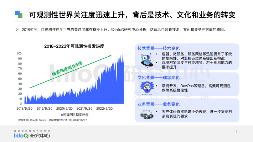Click the 100 value on the y-axis
The height and width of the screenshot is (142, 253).
[19, 53]
